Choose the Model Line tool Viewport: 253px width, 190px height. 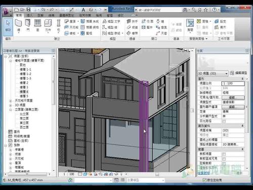pyautogui.click(x=110, y=27)
